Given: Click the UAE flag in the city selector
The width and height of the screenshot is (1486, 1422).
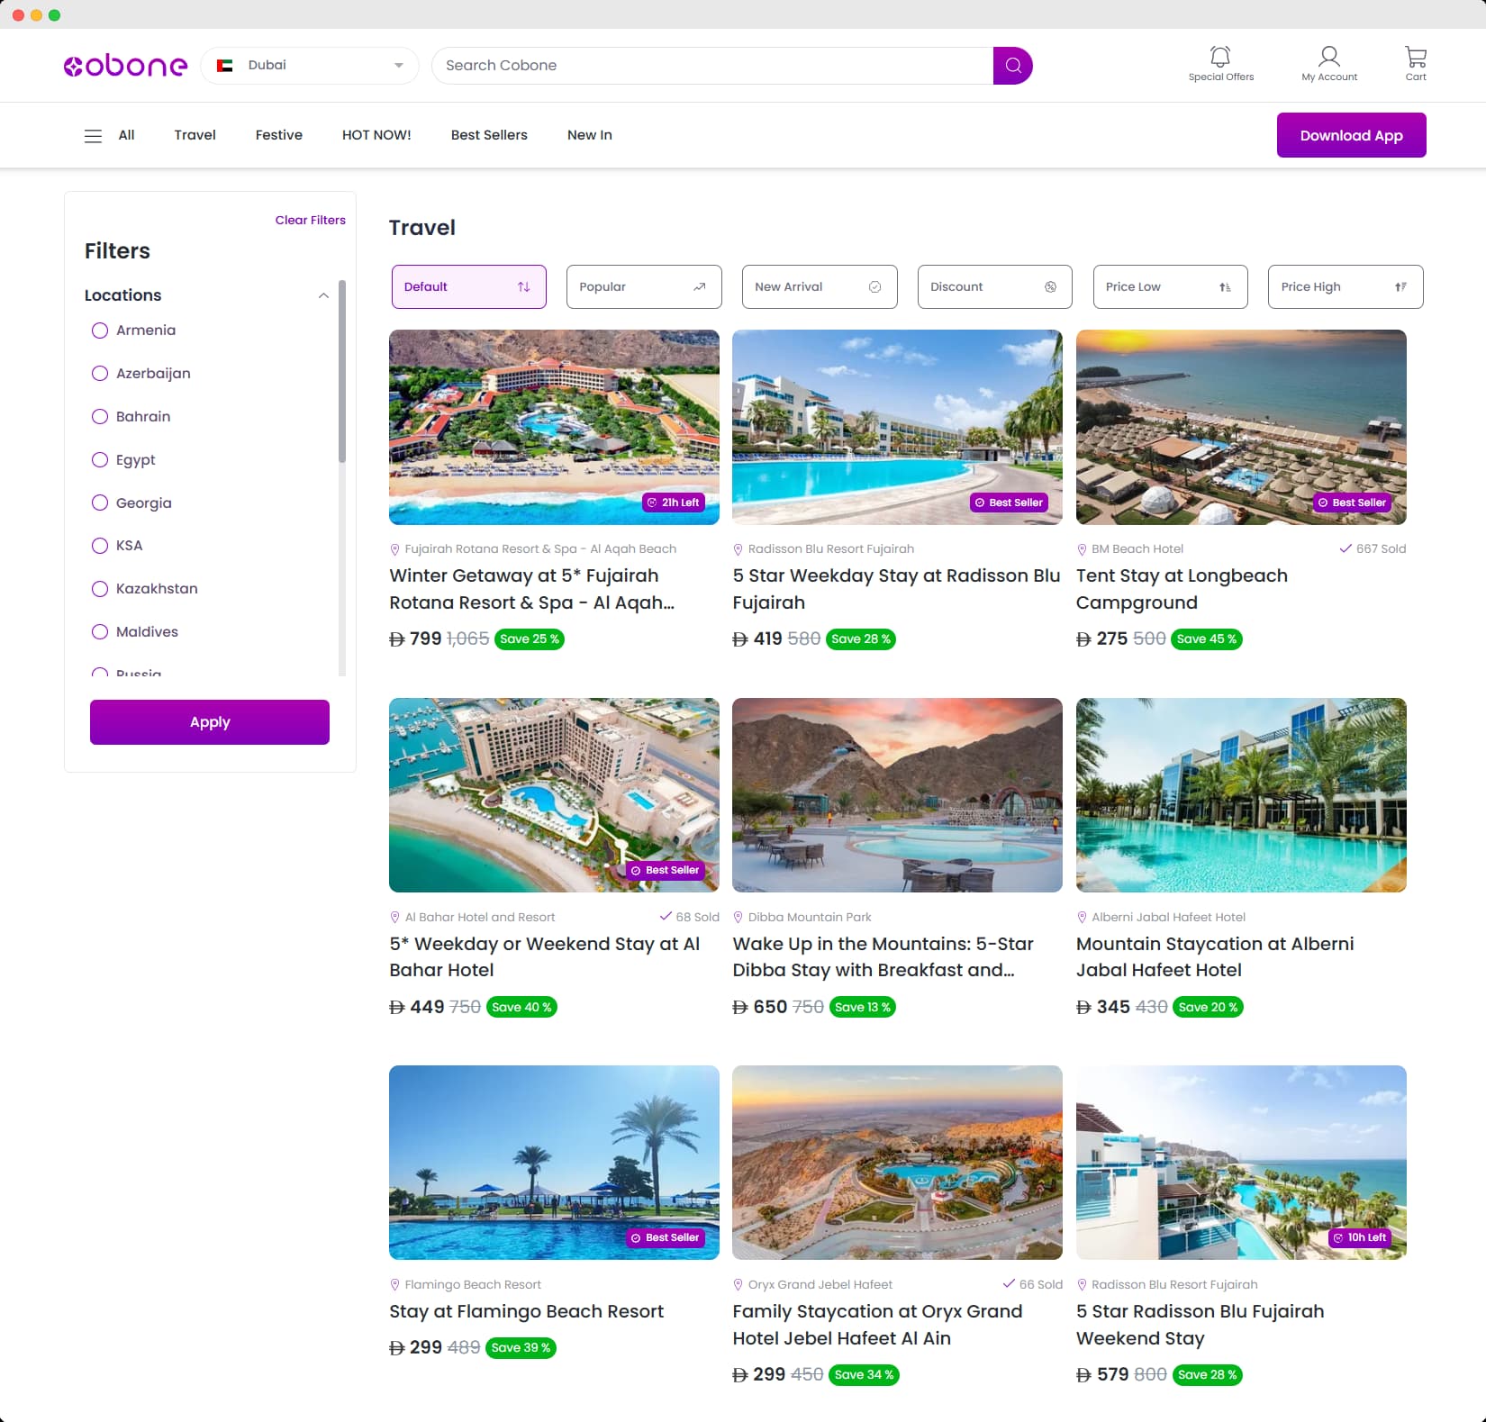Looking at the screenshot, I should (x=226, y=65).
